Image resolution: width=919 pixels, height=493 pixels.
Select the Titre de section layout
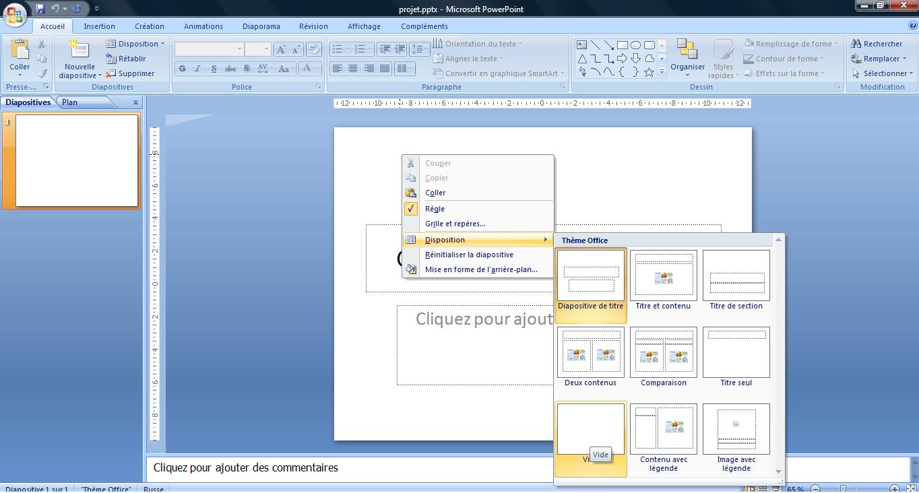tap(736, 280)
